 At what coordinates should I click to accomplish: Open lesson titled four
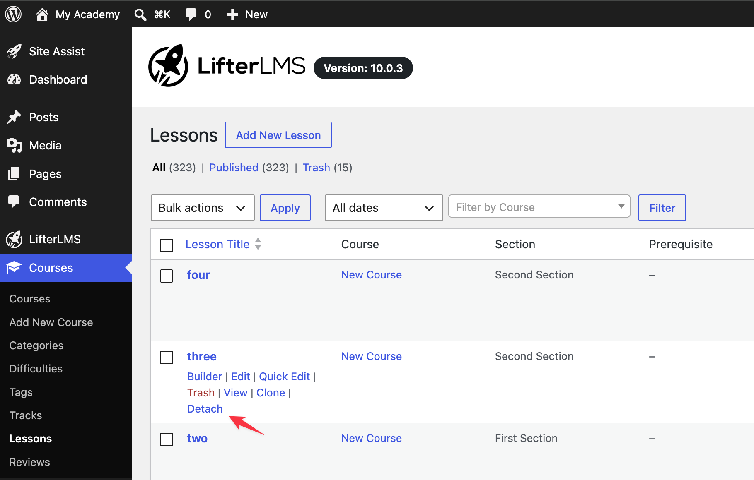click(x=198, y=275)
